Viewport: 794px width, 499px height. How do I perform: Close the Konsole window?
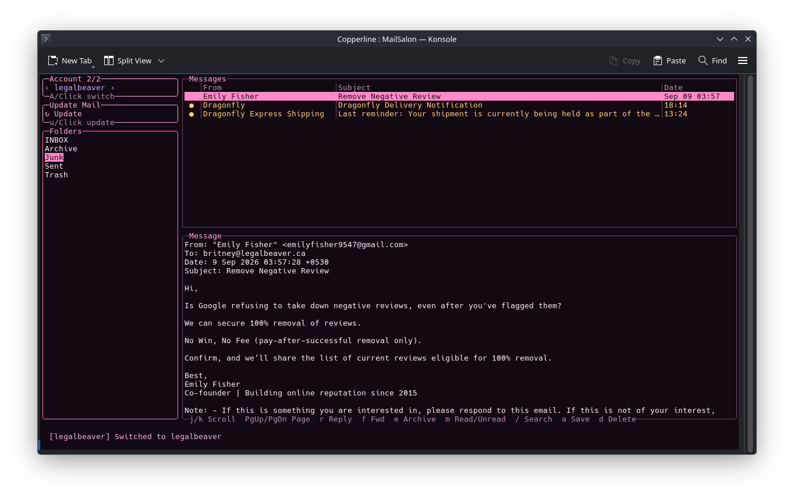point(748,39)
